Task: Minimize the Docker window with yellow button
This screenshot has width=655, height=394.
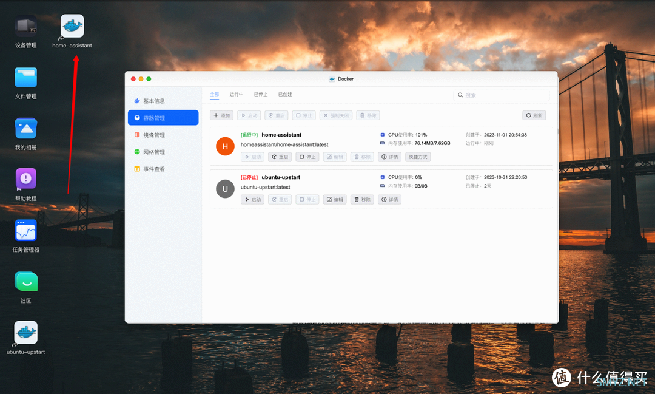Action: 141,79
